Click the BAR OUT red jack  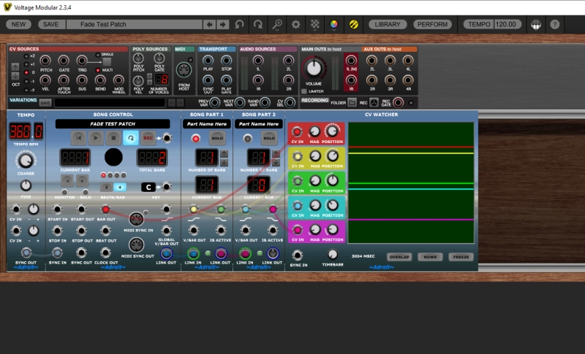[x=105, y=209]
